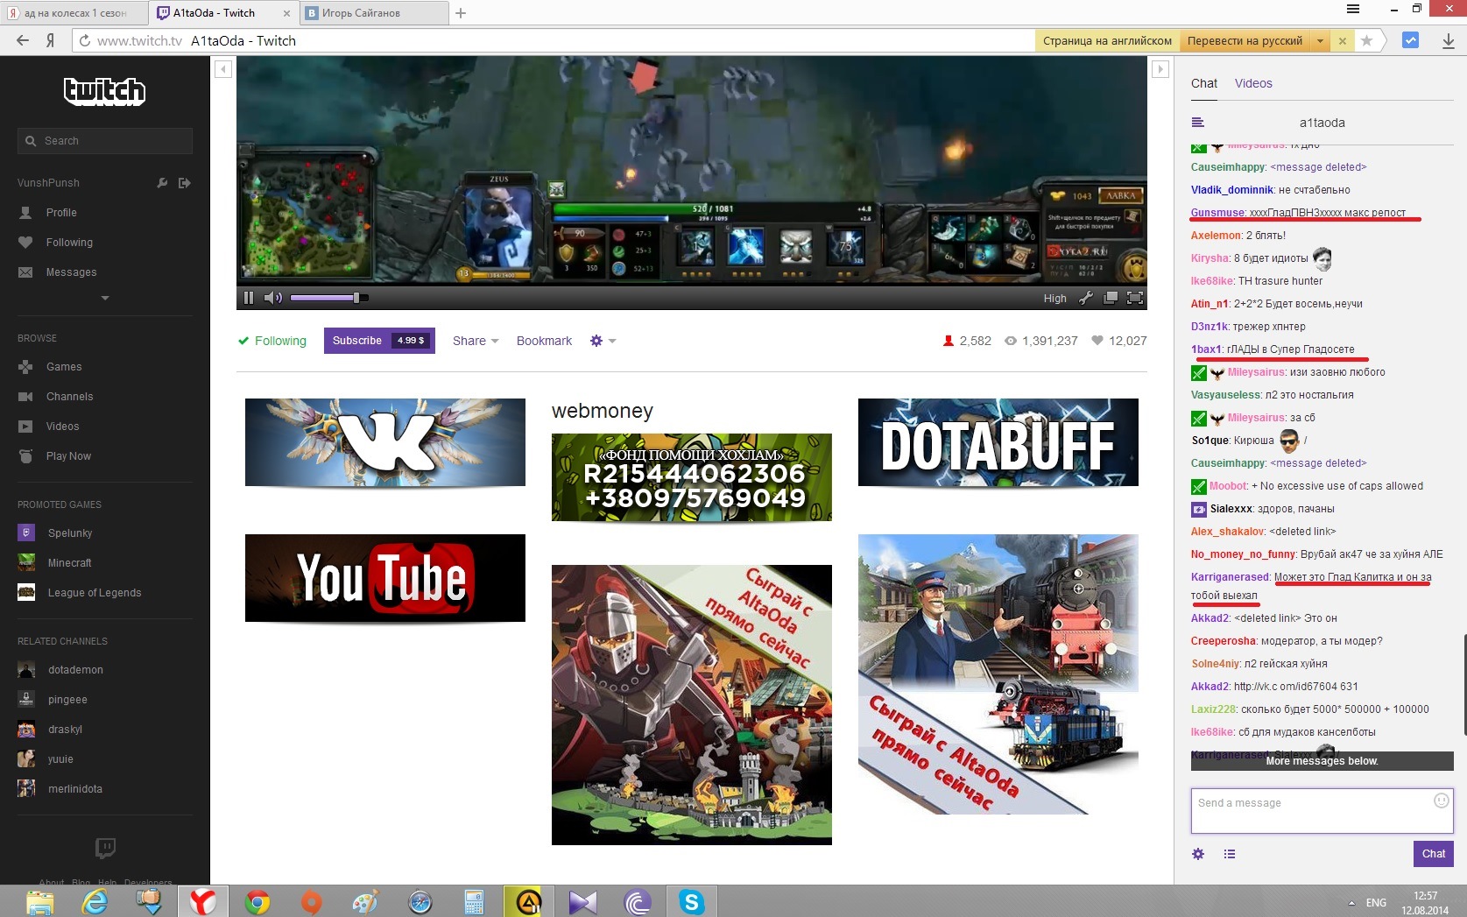The height and width of the screenshot is (917, 1467).
Task: Click the chat panel scrollbar
Action: tap(1463, 683)
